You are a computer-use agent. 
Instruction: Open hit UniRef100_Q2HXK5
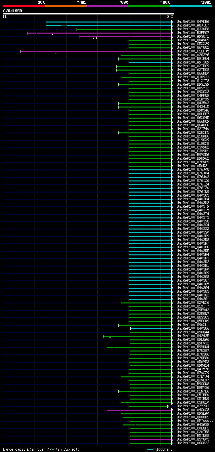193,133
